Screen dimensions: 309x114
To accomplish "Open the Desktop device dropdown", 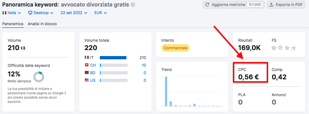I will 41,13.
